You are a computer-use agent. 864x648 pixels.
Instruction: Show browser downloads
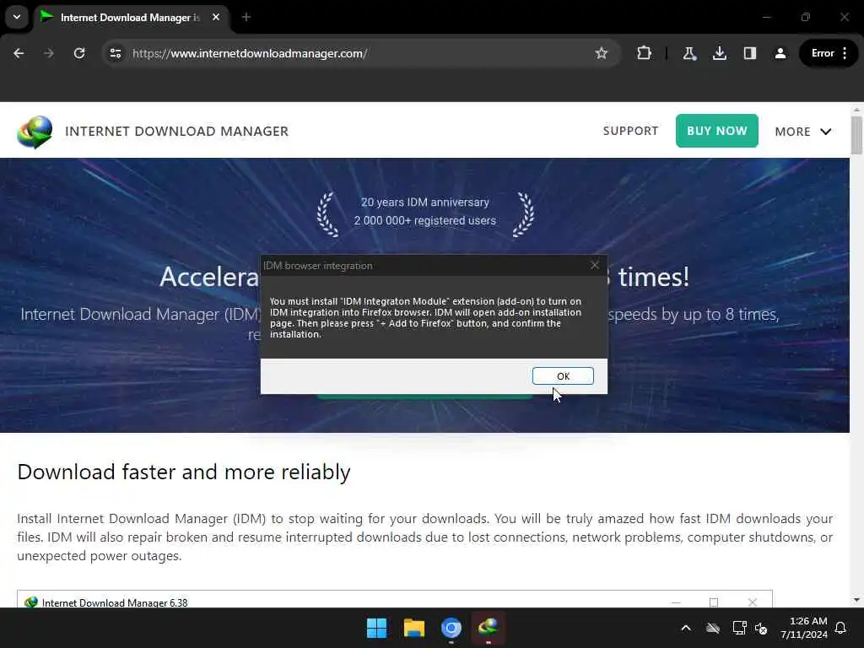[x=719, y=53]
